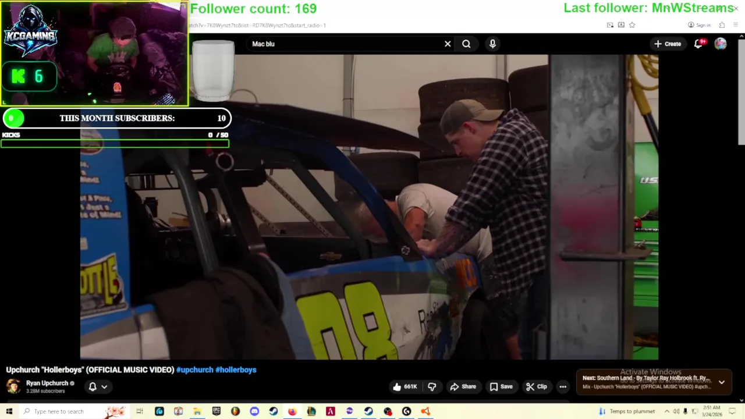Click the 'THIS MONTH SUBSCRIBERS' bar
745x419 pixels.
pos(116,118)
